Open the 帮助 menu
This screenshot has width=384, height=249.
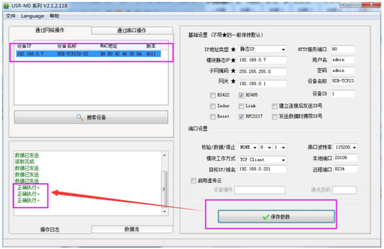(x=54, y=16)
